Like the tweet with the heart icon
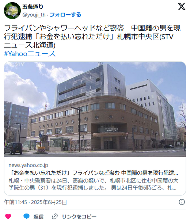Screen dimensions: 190x221 pos(8,216)
